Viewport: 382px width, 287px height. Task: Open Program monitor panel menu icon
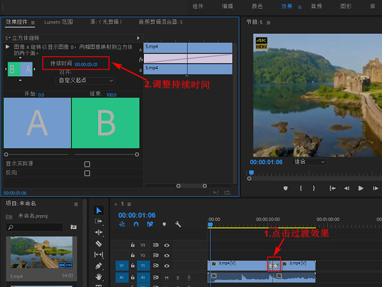[x=269, y=23]
